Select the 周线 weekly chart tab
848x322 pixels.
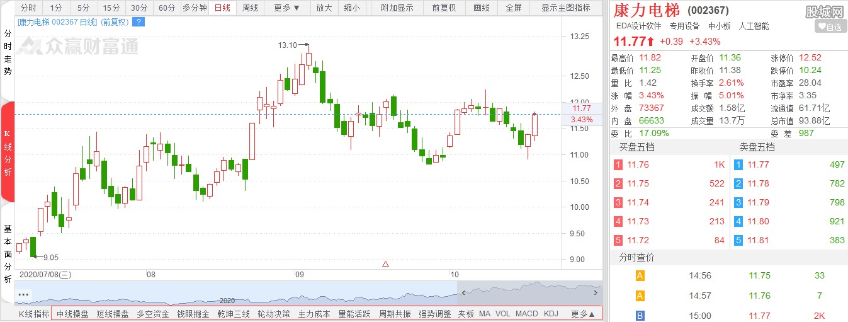[250, 8]
